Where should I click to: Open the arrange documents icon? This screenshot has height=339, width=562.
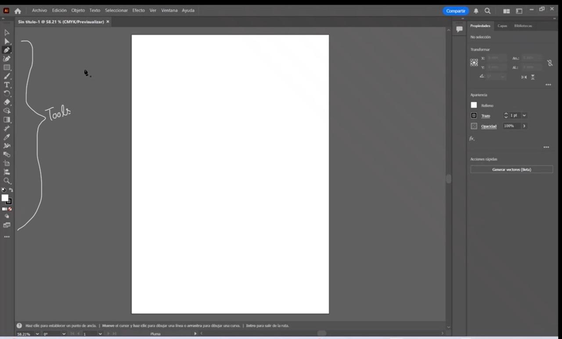tap(506, 11)
